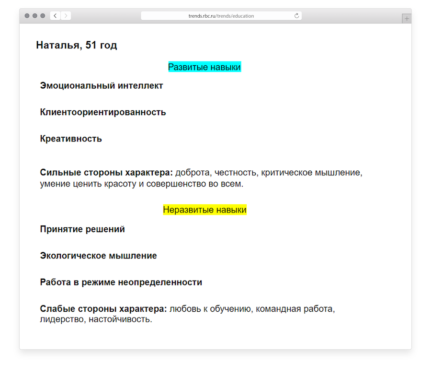Select the text "Эмоциональный интеллект"
Screen dimensions: 431x365
102,85
